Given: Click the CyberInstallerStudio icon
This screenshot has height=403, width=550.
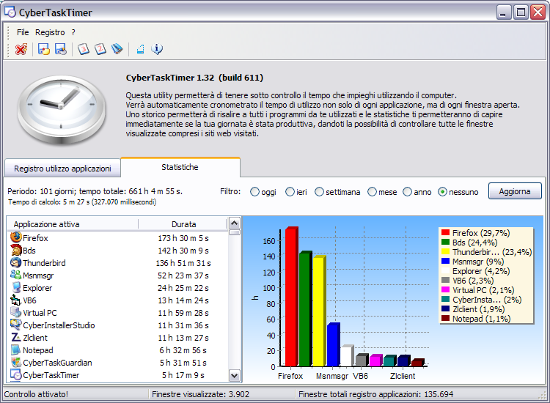Looking at the screenshot, I should 16,325.
